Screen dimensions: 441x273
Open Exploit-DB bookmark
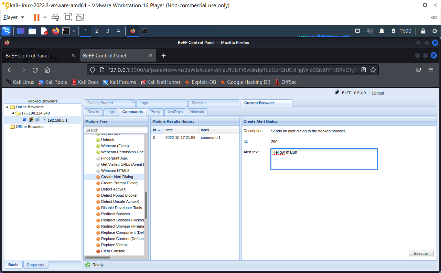pyautogui.click(x=200, y=82)
